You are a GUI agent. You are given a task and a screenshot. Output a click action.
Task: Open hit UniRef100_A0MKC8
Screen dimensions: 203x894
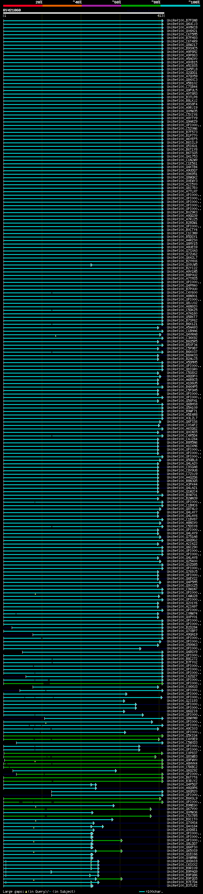point(182,27)
